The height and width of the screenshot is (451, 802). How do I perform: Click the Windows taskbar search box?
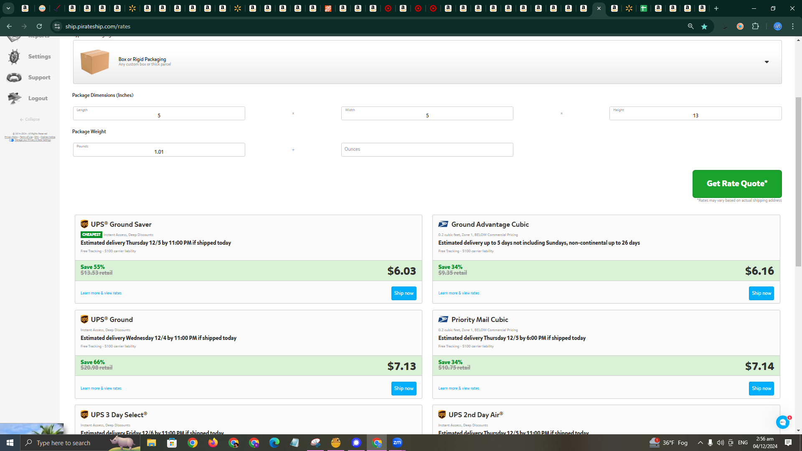tap(81, 443)
